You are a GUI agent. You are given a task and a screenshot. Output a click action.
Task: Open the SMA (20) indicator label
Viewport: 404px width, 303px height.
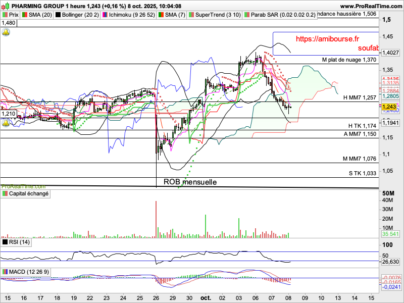click(37, 15)
